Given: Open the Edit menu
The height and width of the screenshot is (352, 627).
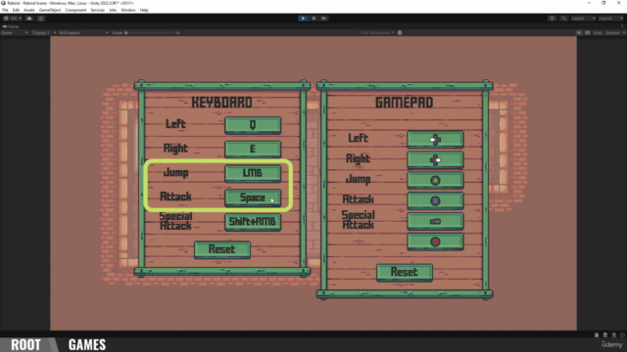Looking at the screenshot, I should pos(16,10).
